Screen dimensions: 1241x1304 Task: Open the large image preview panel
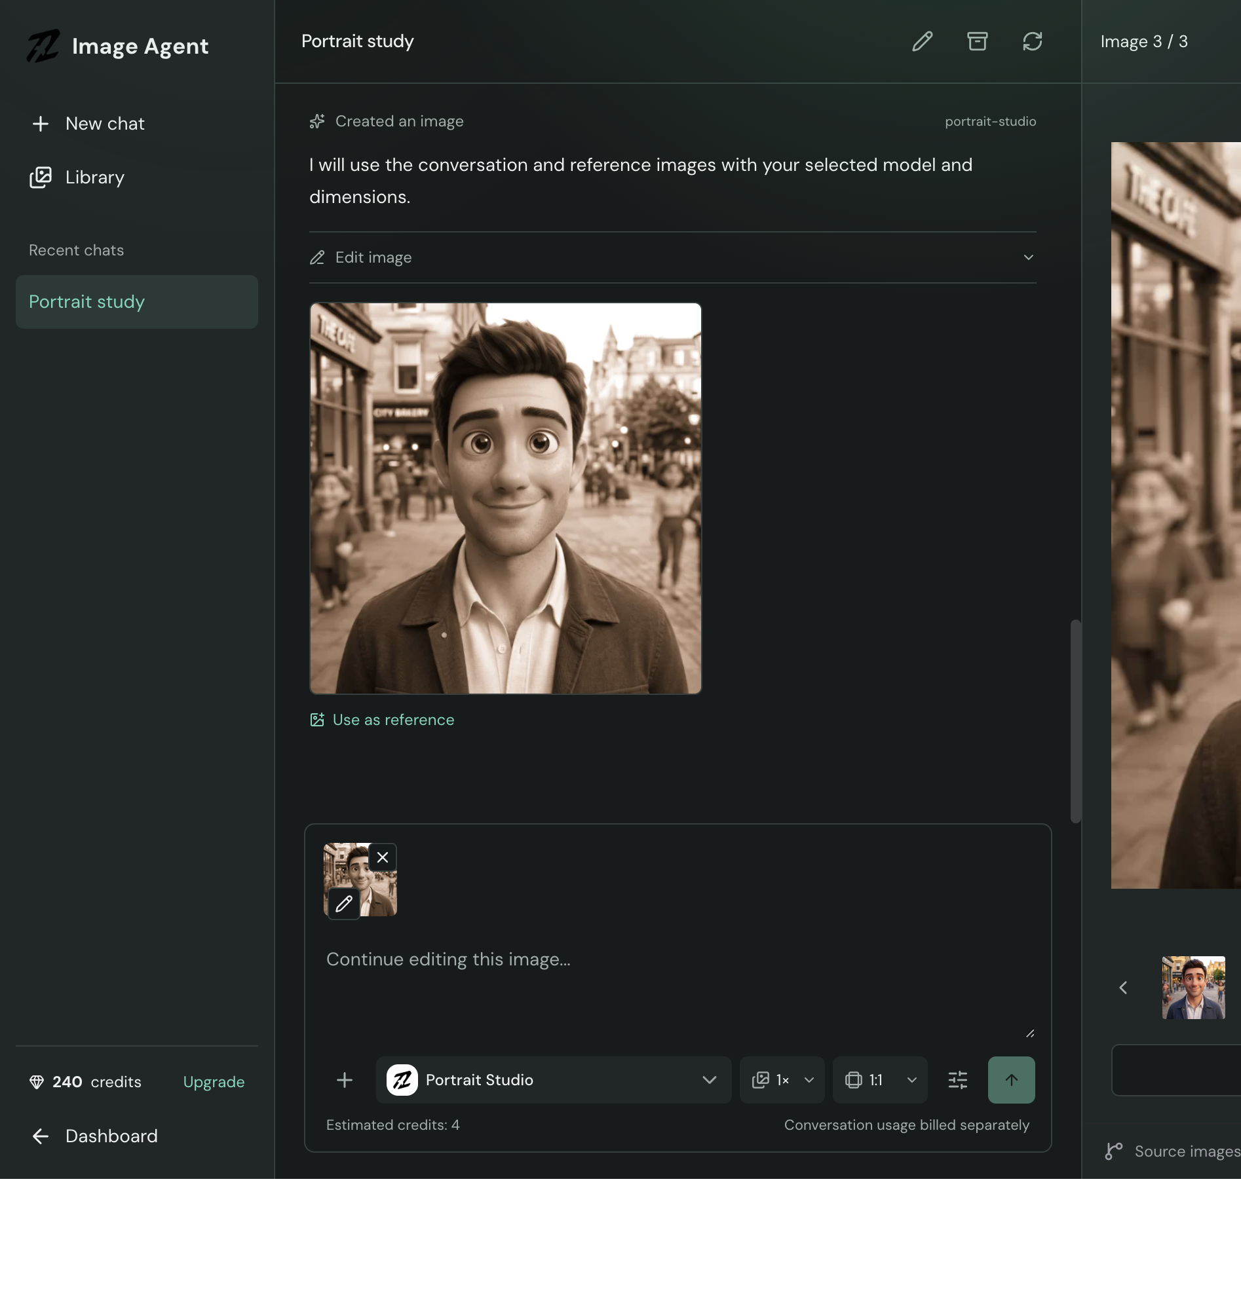(1175, 515)
